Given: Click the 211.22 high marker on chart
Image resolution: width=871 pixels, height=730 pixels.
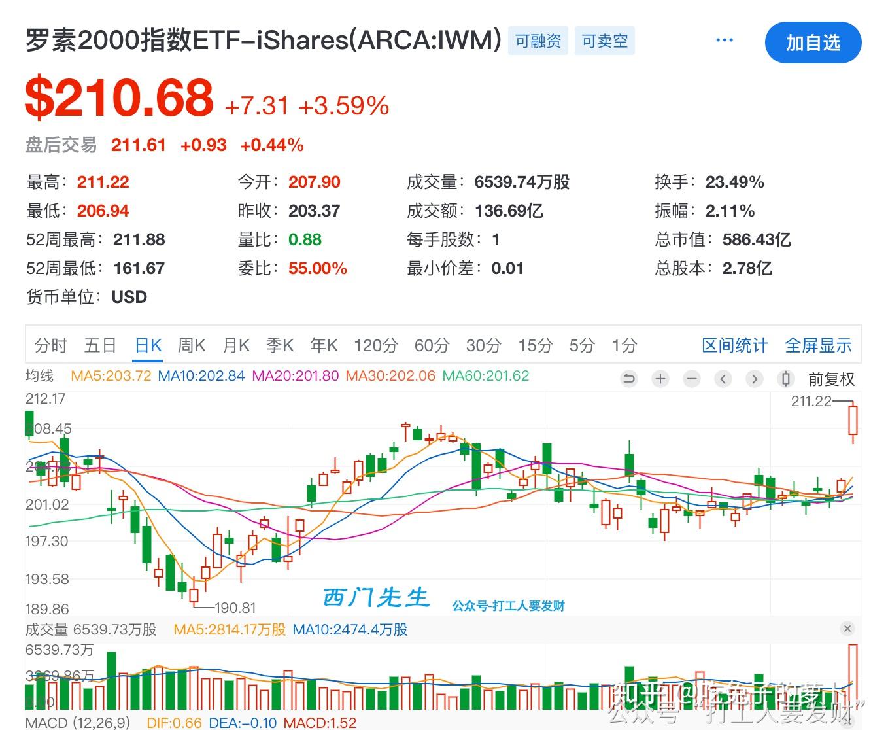Looking at the screenshot, I should pos(811,401).
